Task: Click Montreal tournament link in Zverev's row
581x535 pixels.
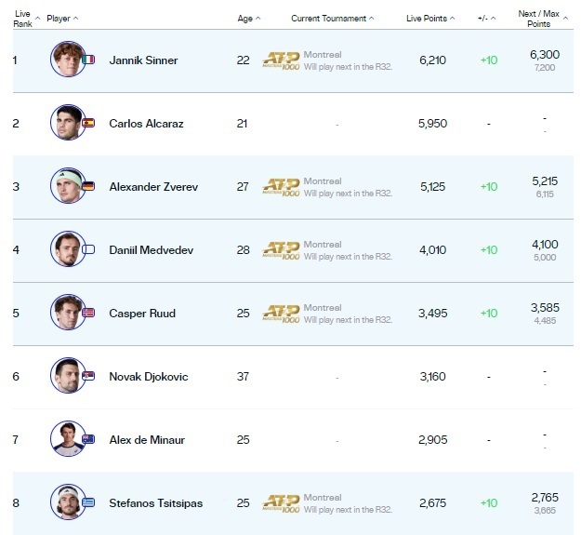Action: tap(322, 181)
